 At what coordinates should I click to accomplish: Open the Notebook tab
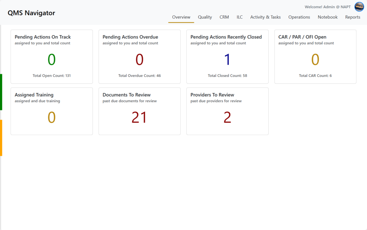point(328,17)
